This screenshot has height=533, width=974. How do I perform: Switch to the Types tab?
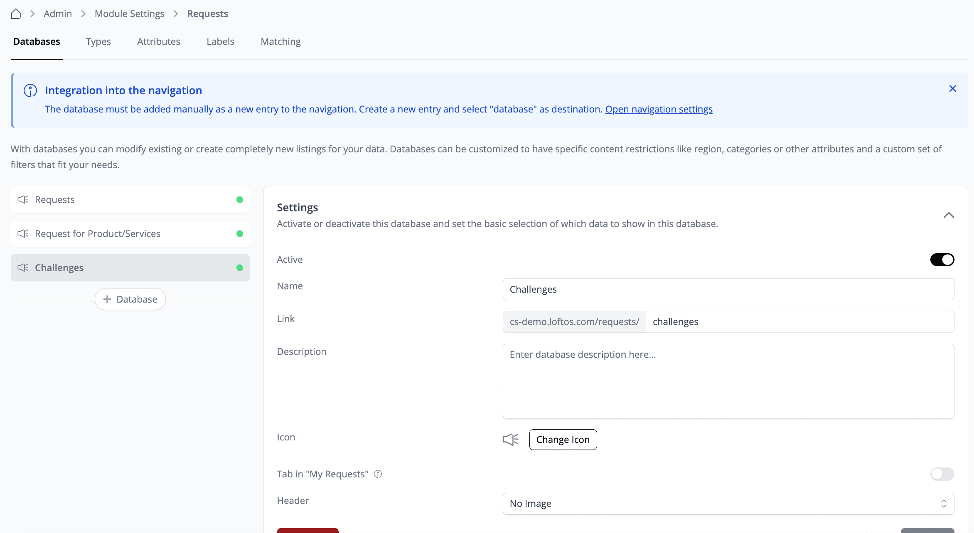click(x=98, y=42)
